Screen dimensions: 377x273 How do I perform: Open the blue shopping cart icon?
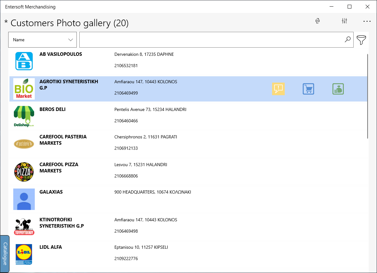(308, 89)
